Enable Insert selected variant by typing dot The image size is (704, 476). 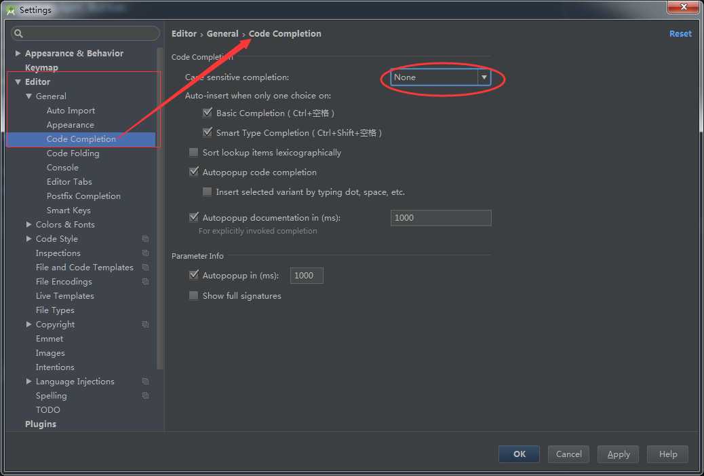(x=207, y=192)
